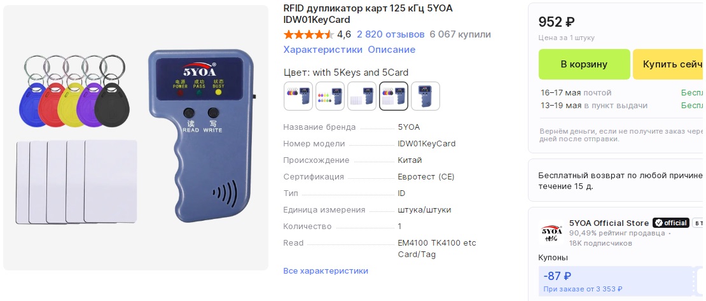Jump to Описание section
Screen dimensions: 706x301
[392, 50]
